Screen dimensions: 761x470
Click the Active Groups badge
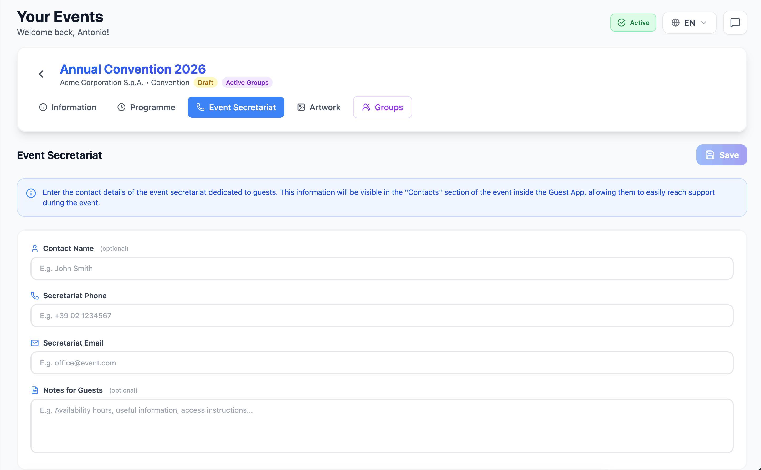(247, 83)
